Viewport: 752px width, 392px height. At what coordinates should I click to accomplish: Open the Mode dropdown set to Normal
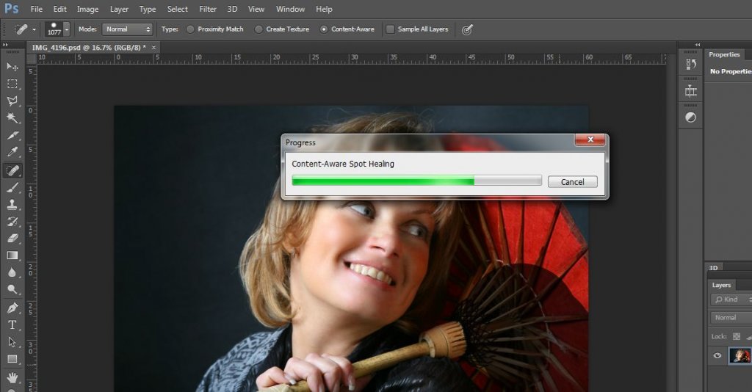point(127,29)
